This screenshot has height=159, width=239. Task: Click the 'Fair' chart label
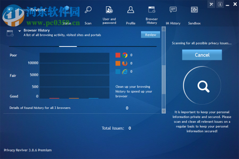[13, 76]
